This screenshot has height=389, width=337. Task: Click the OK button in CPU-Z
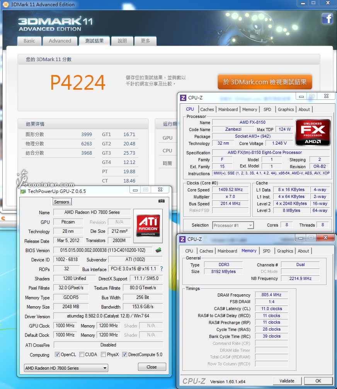(x=318, y=381)
